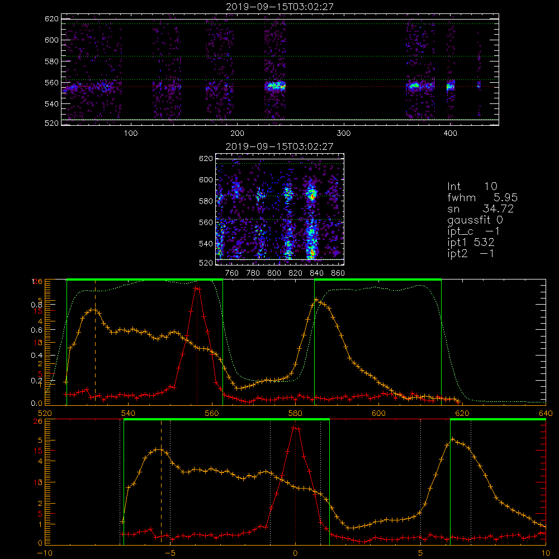Click y-axis label 580 on wide spectrogram
The image size is (559, 559).
[x=51, y=61]
